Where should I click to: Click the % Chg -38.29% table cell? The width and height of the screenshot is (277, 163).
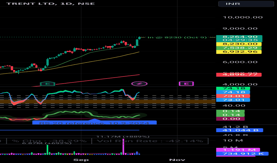pyautogui.click(x=49, y=141)
